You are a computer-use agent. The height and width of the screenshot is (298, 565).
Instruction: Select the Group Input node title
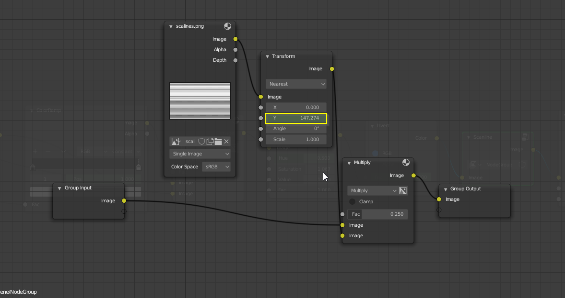point(78,188)
